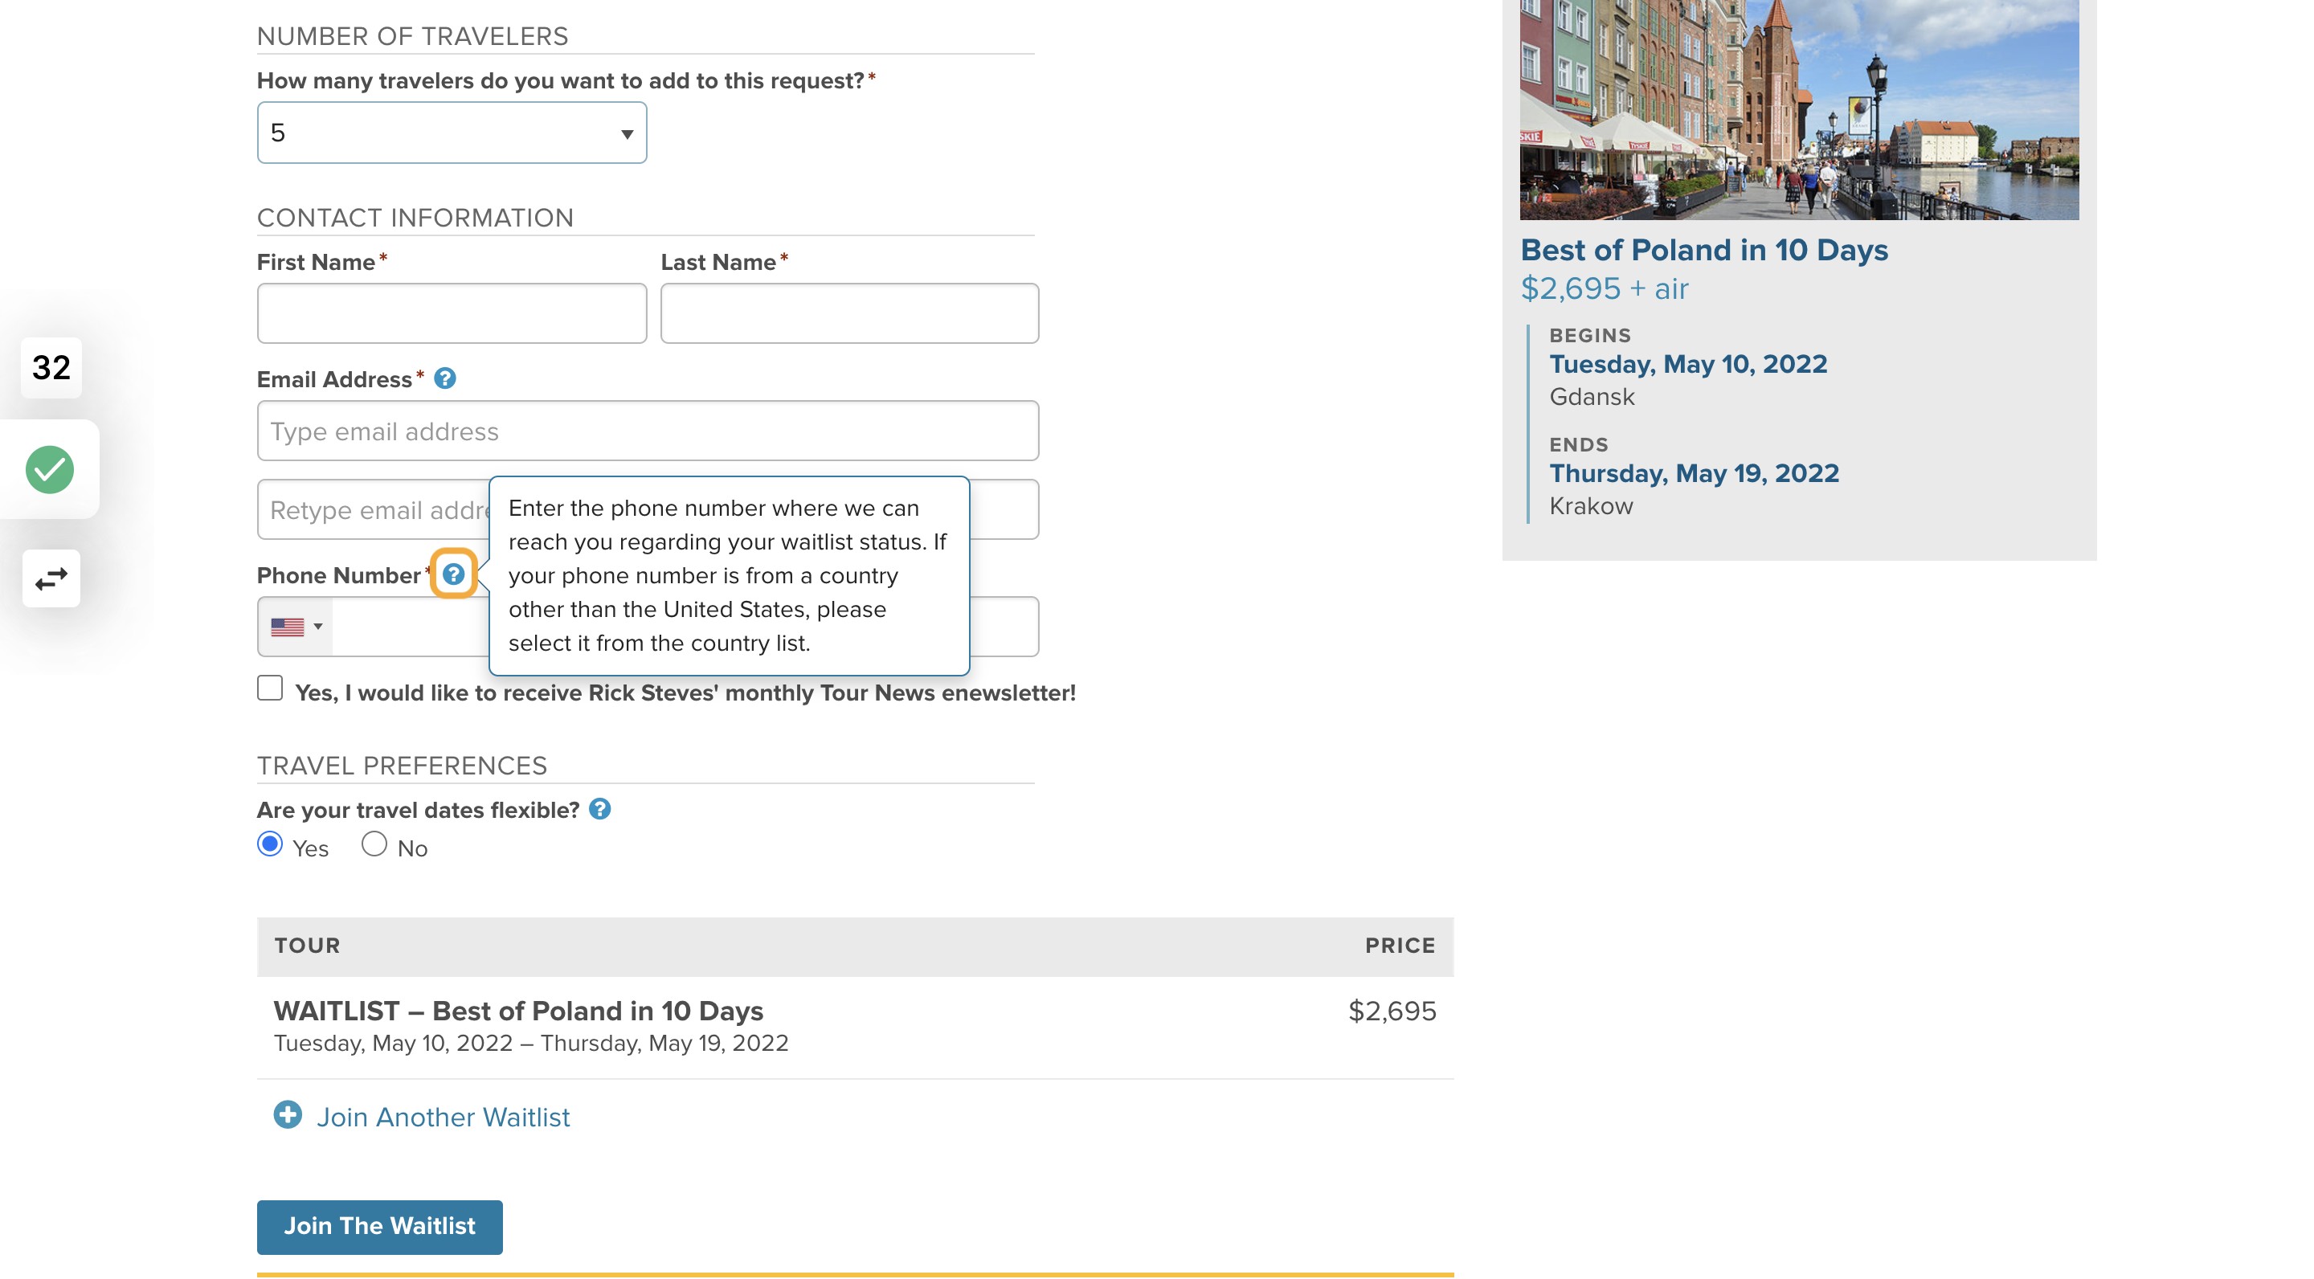Focus the First Name input field

tap(452, 313)
